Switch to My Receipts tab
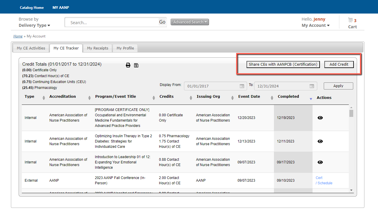 (x=98, y=48)
